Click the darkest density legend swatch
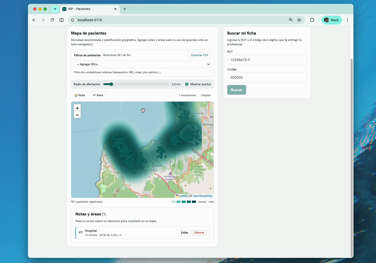The width and height of the screenshot is (376, 263). (x=194, y=202)
